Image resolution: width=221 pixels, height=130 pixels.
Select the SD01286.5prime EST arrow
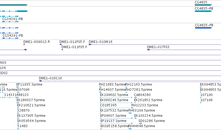click(x=140, y=123)
